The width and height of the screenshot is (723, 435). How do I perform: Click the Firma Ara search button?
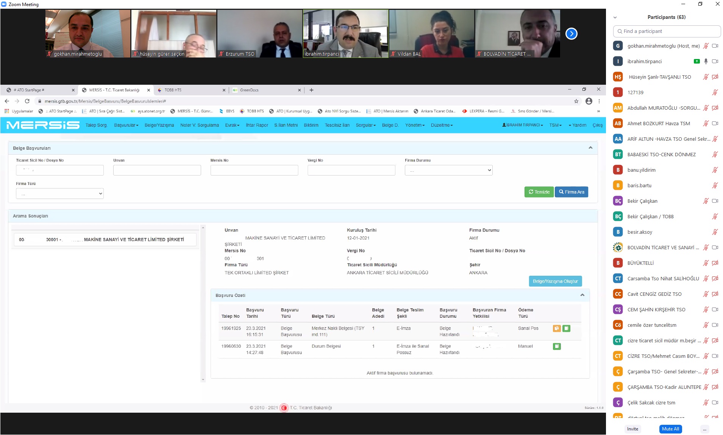(571, 192)
